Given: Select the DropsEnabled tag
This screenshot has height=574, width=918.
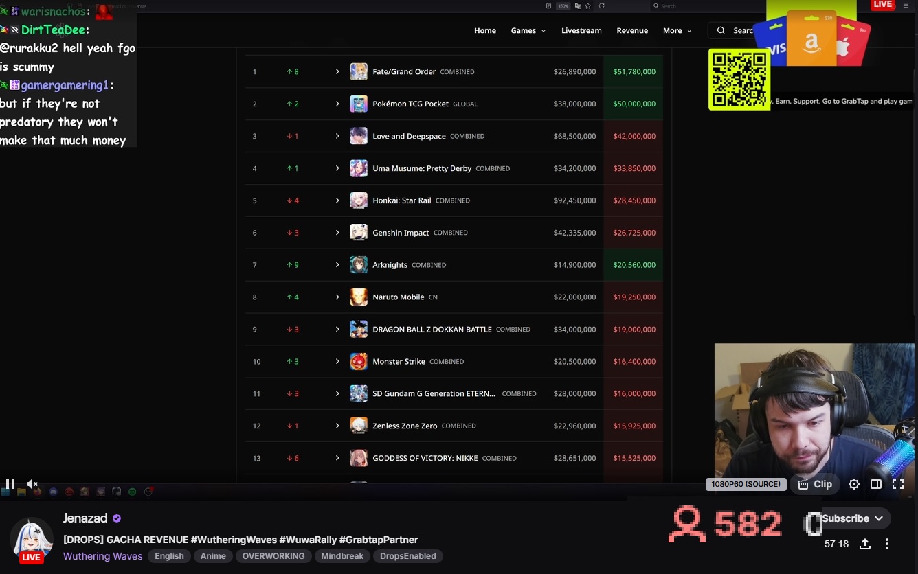Looking at the screenshot, I should coord(408,556).
